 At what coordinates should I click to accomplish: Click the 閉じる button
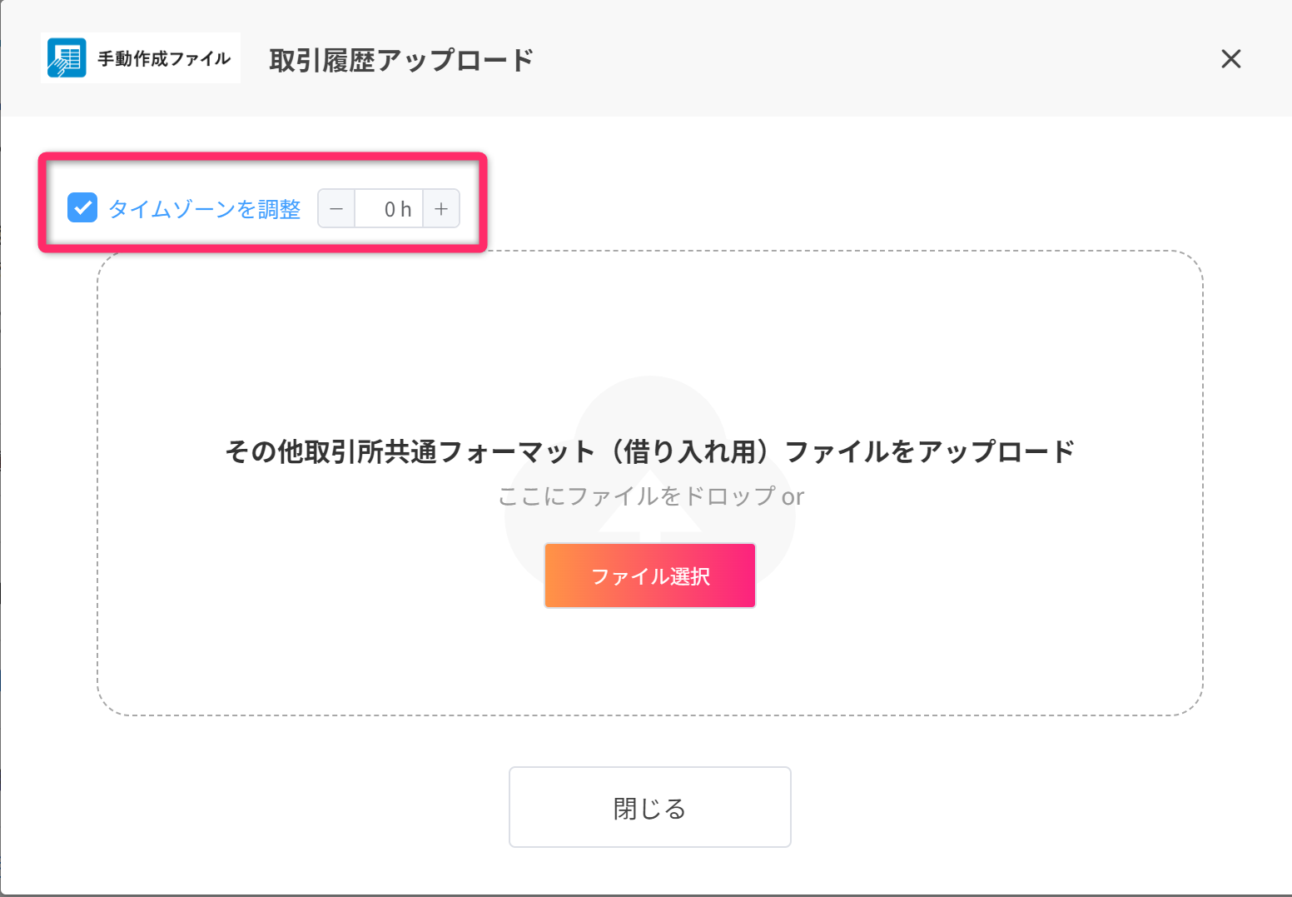pos(650,807)
